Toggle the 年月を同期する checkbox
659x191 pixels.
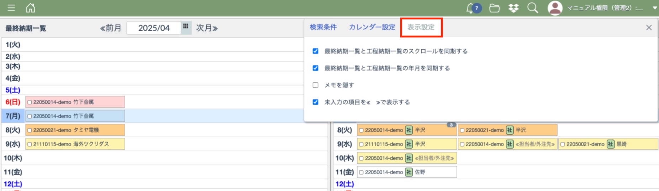(x=315, y=68)
